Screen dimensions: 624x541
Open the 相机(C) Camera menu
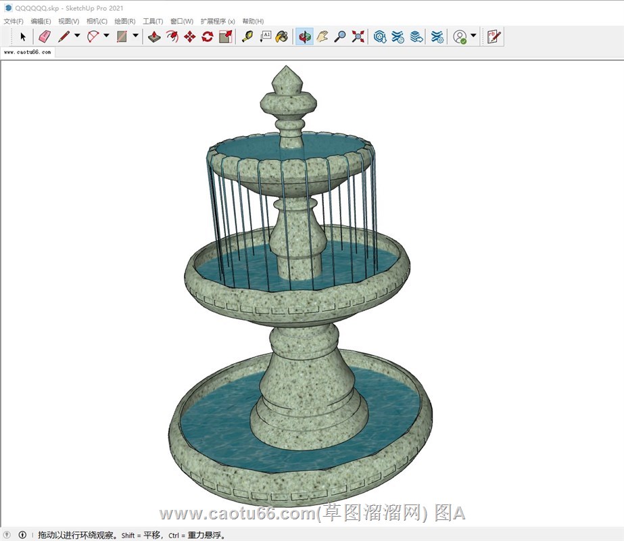pyautogui.click(x=97, y=21)
